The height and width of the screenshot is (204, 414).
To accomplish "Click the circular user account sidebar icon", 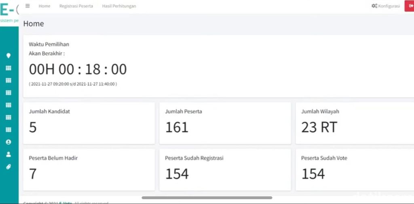I will pos(8,142).
